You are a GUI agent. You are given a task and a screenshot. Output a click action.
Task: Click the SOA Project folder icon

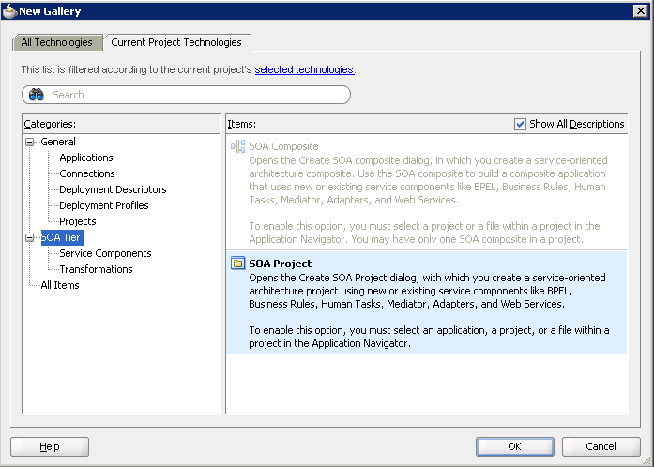coord(237,264)
